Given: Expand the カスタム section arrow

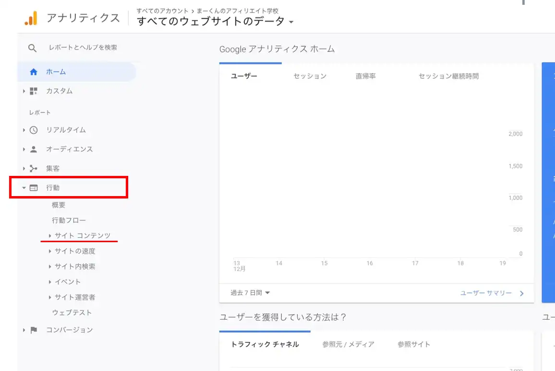Looking at the screenshot, I should coord(24,91).
